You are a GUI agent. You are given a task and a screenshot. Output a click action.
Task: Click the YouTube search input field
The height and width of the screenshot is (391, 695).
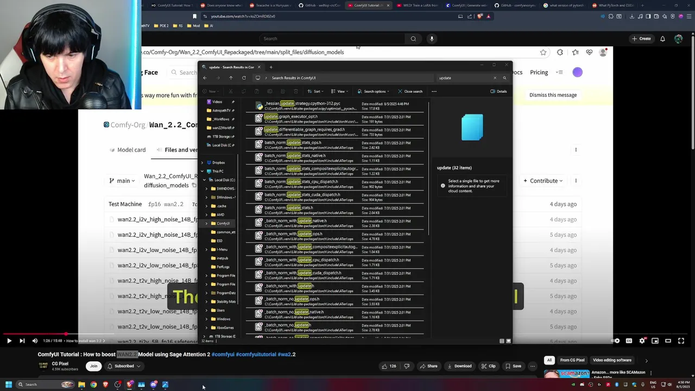(332, 39)
